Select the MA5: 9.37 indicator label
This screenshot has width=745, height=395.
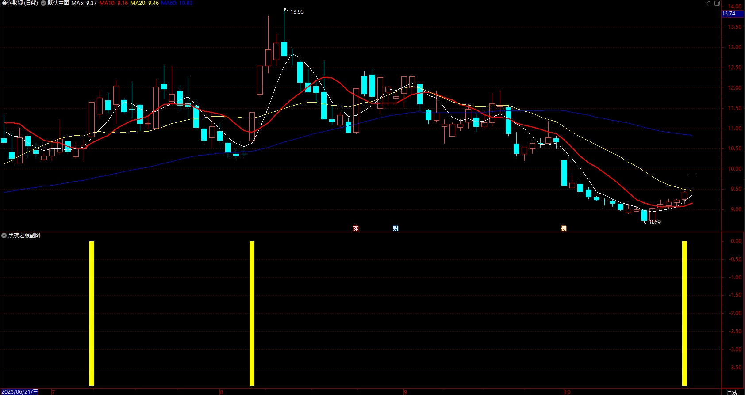(x=84, y=3)
